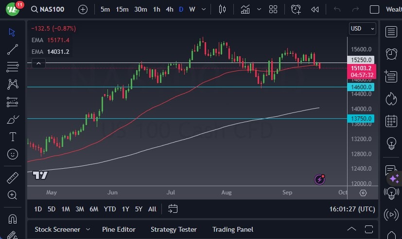Open the indicators chart icon
Viewport: 402px width, 239px height.
pos(245,9)
